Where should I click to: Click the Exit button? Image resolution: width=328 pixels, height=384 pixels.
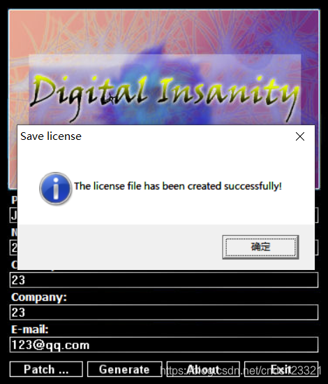[x=281, y=369]
